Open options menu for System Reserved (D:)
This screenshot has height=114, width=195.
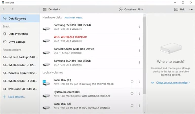pyautogui.click(x=139, y=94)
